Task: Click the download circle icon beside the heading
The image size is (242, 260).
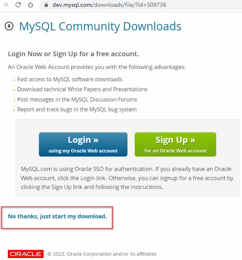Action: click(x=9, y=26)
